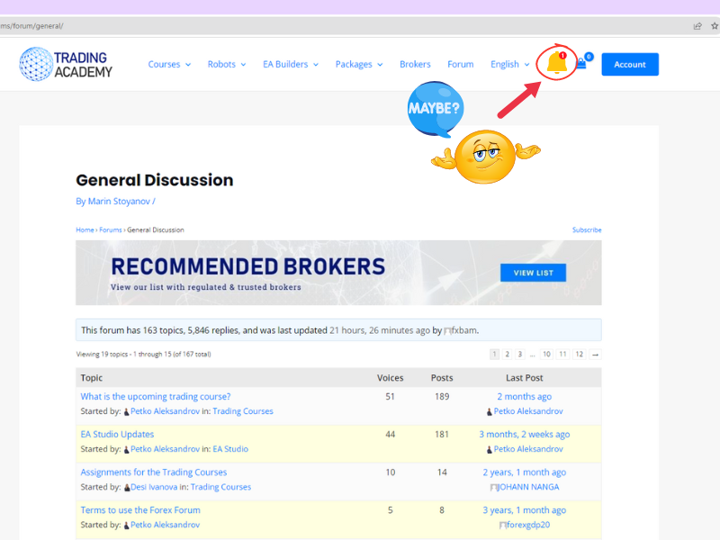Open EA Studio category link

click(x=230, y=449)
